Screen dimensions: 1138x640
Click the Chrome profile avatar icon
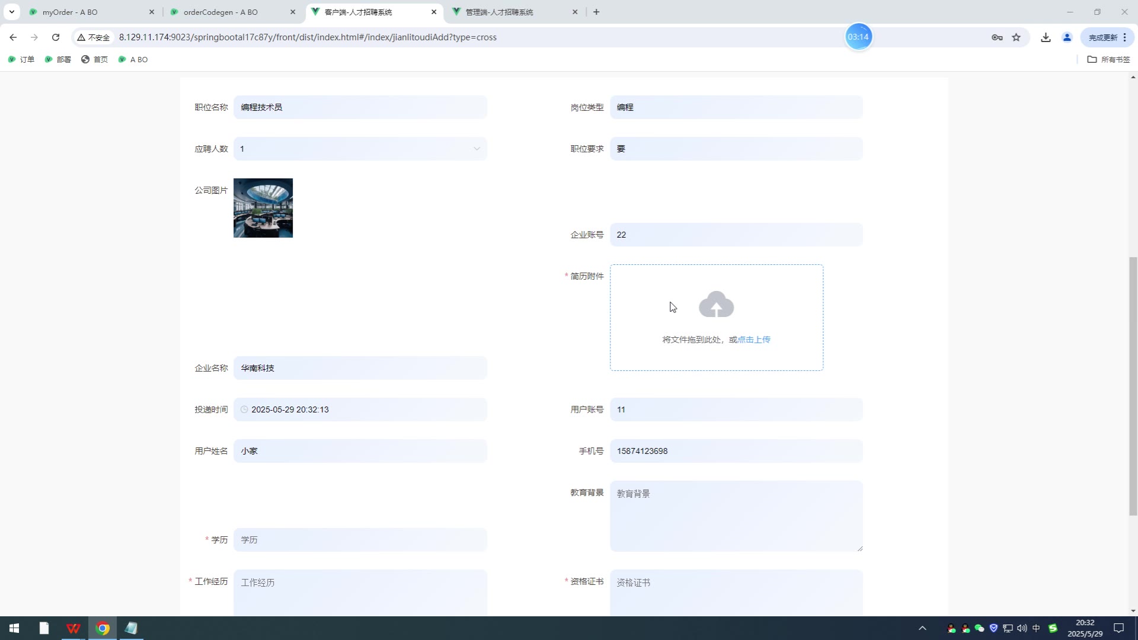(x=1067, y=37)
